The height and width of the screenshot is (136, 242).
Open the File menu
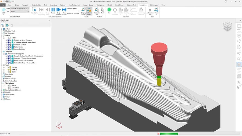coord(3,5)
